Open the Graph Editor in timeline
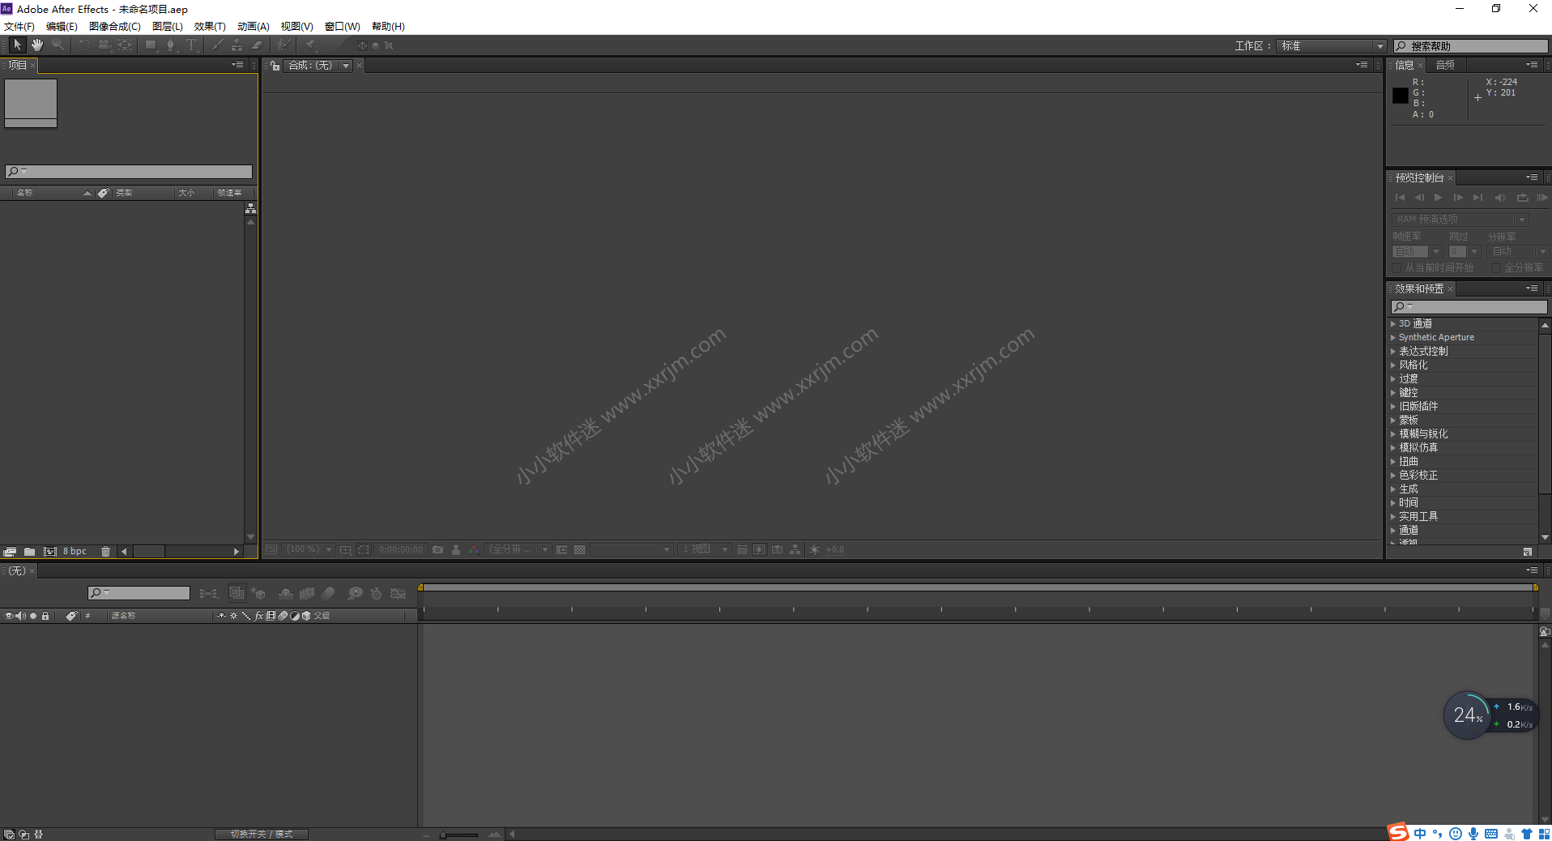This screenshot has width=1552, height=841. pyautogui.click(x=398, y=594)
